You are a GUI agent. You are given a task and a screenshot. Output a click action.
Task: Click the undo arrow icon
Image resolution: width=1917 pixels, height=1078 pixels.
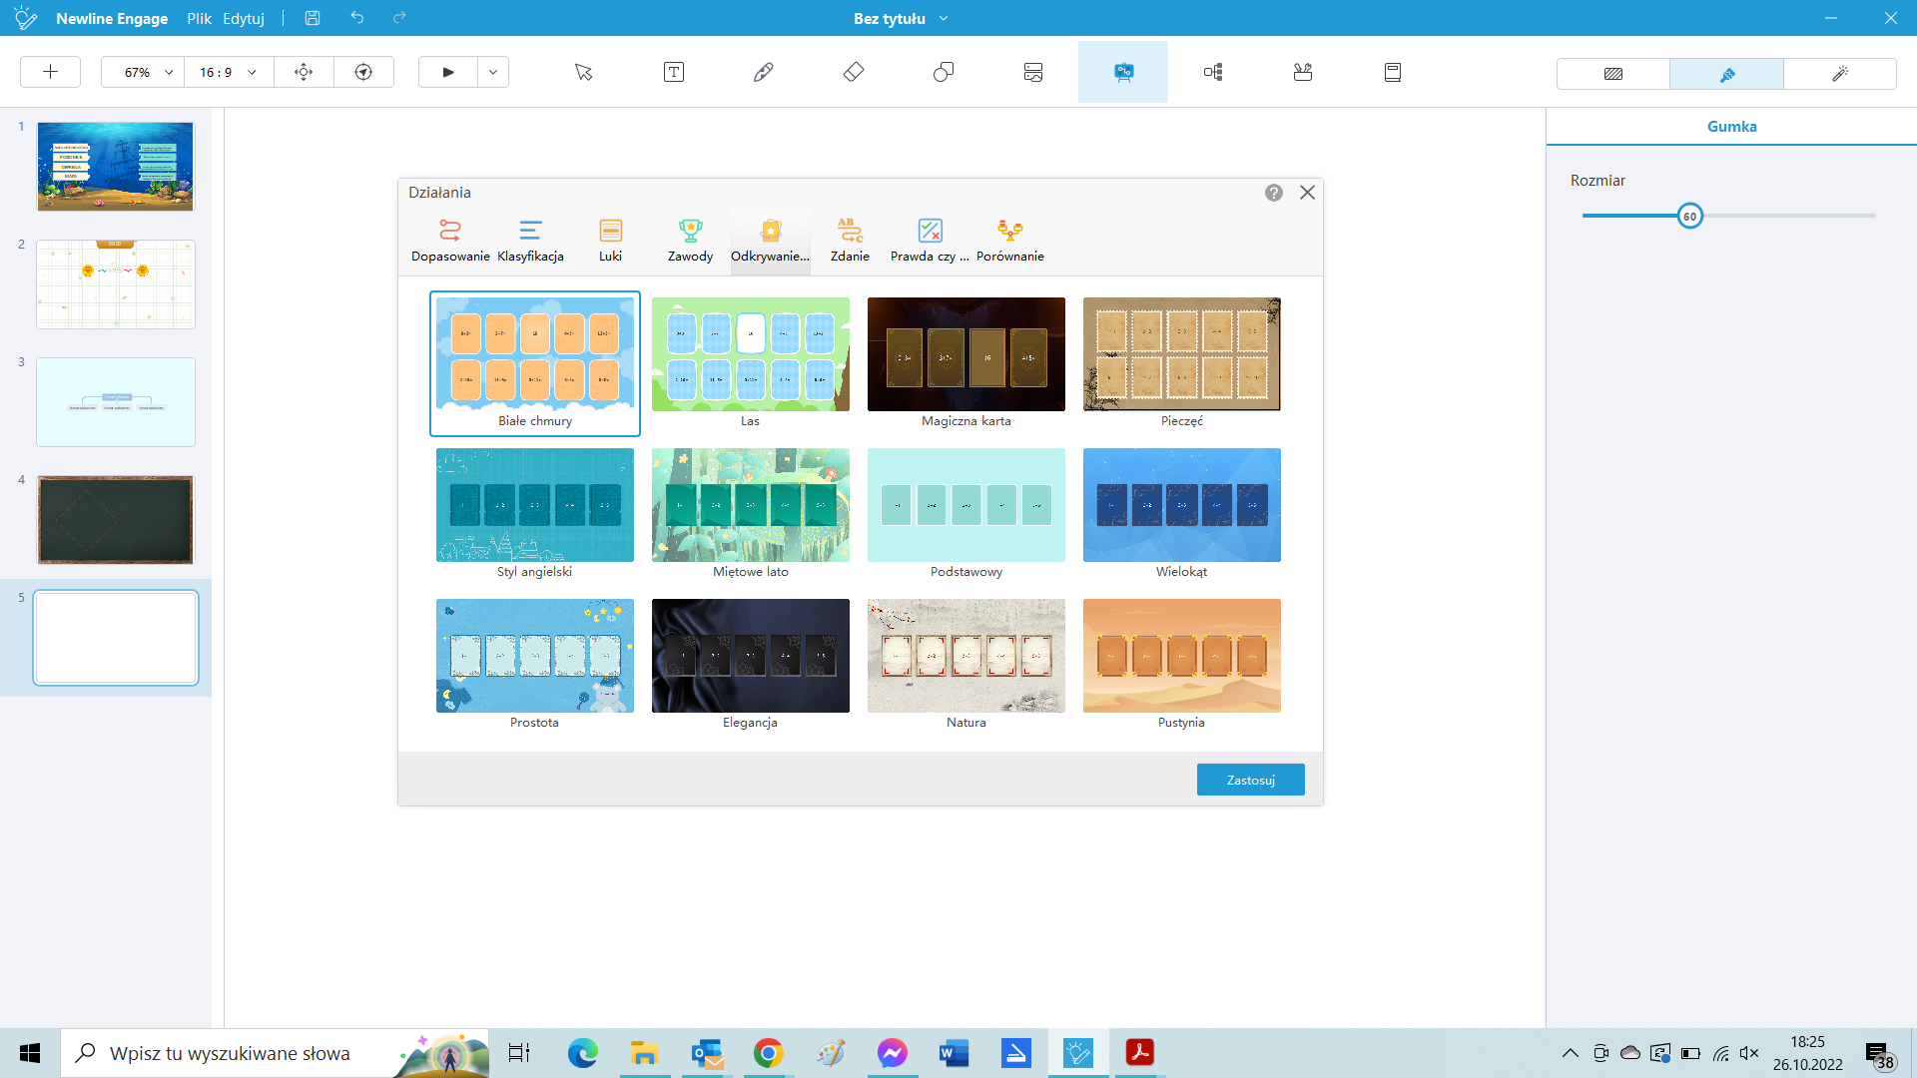357,18
